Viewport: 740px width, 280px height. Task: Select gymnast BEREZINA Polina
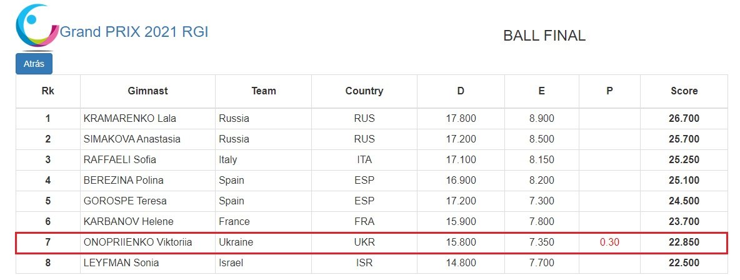click(x=124, y=180)
